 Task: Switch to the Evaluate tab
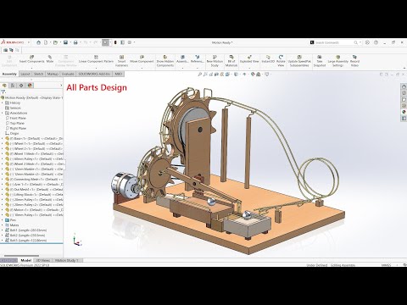pos(68,74)
